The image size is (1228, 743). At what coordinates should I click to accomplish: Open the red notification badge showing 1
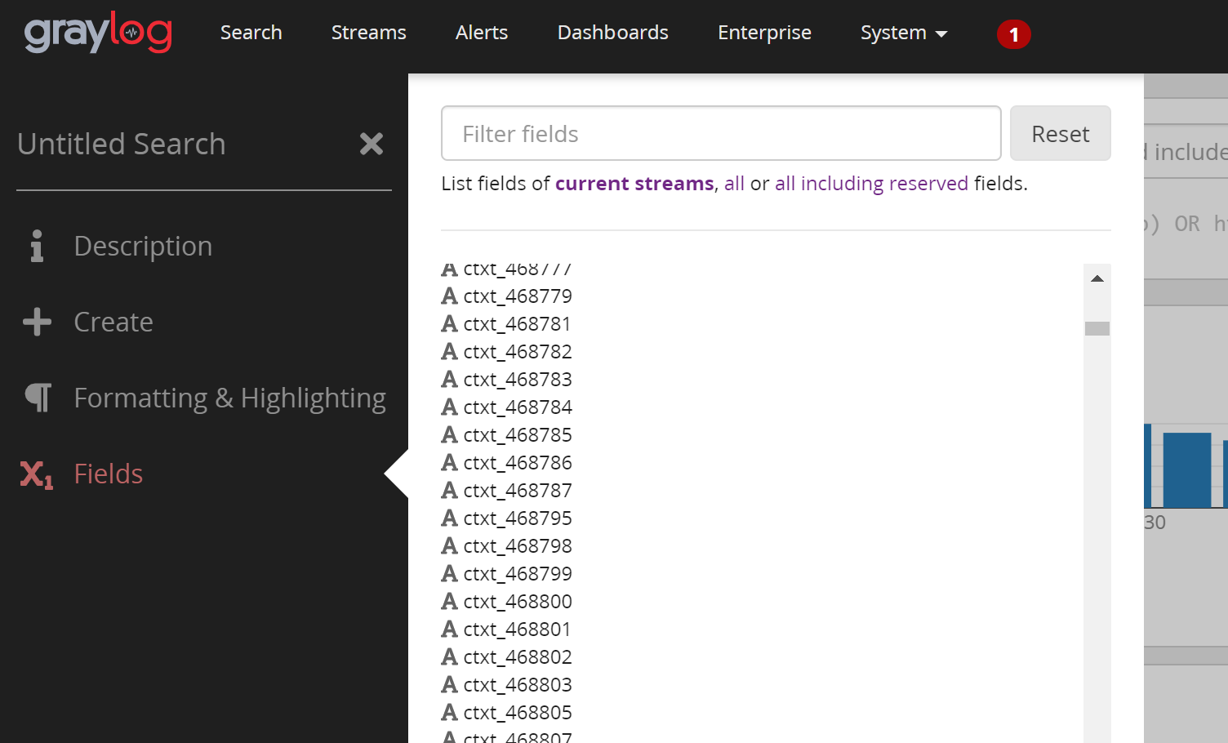tap(1014, 34)
